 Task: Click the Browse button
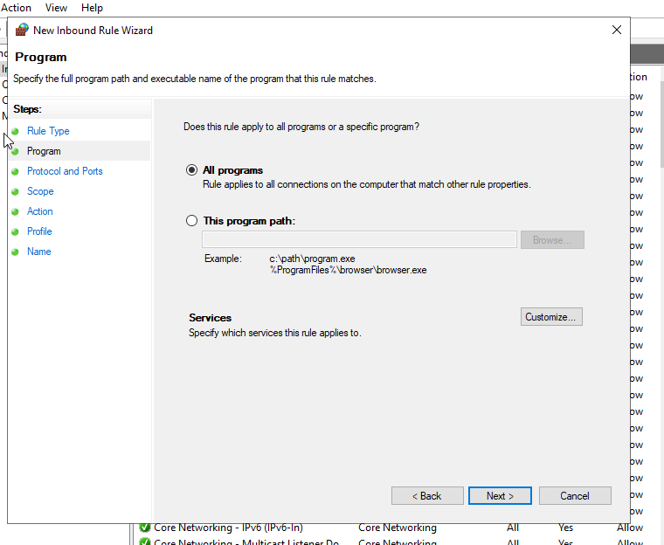(552, 239)
